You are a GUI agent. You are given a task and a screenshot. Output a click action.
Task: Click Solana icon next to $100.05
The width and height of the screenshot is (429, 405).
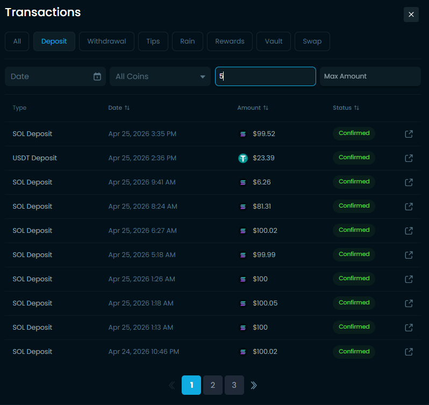[243, 303]
